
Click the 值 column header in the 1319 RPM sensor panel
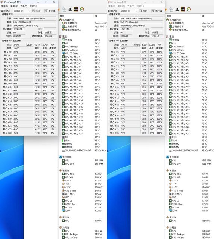(203, 16)
